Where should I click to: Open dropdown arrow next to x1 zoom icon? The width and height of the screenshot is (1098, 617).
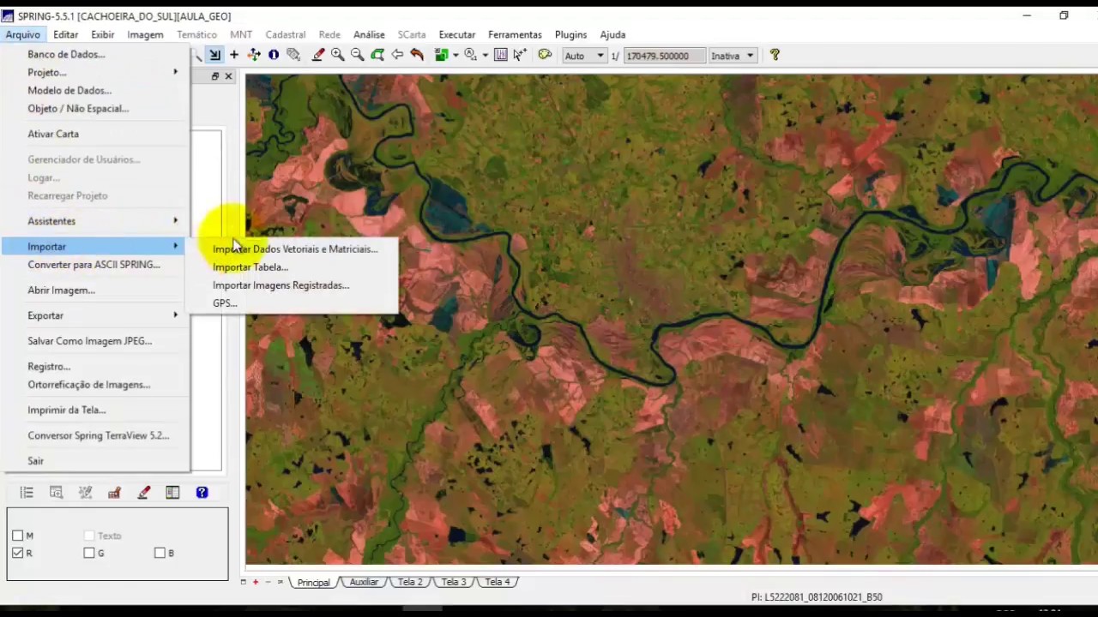coord(484,55)
